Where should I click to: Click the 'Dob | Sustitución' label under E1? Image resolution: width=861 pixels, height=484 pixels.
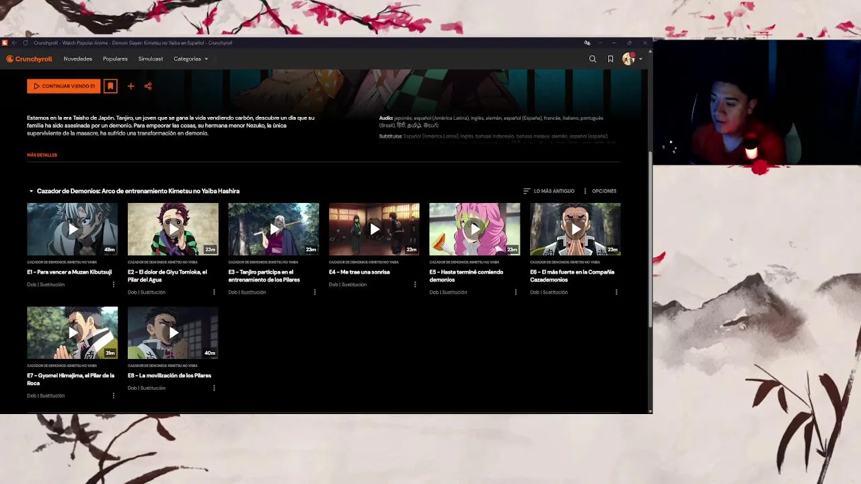pyautogui.click(x=46, y=284)
